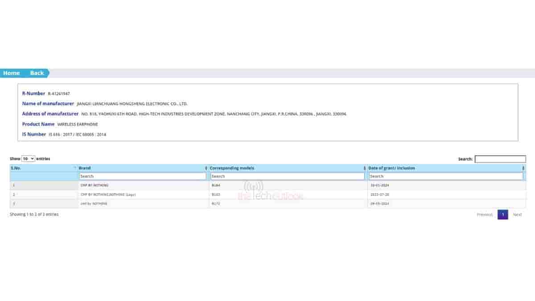The width and height of the screenshot is (535, 301).
Task: Click the 2023-07-20 date cell
Action: [379, 194]
